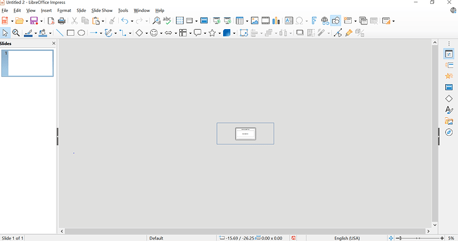Open the Navigator sidebar deck
This screenshot has height=241, width=458.
click(x=449, y=132)
